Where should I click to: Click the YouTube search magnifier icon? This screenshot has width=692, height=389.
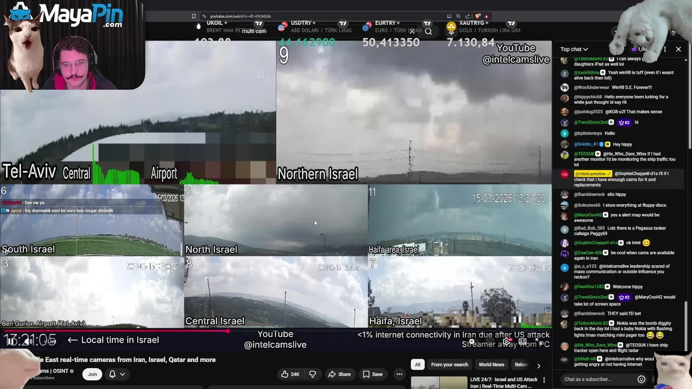click(428, 31)
